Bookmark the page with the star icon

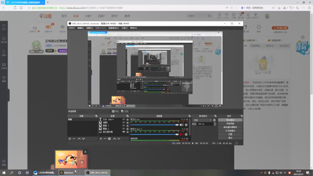[x=29, y=8]
